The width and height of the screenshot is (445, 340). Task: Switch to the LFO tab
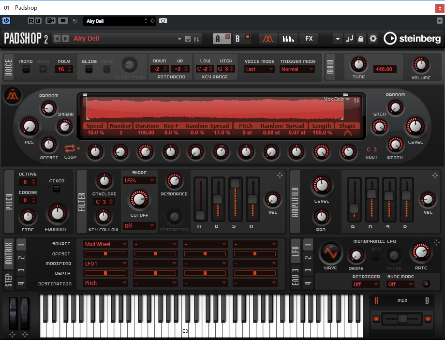point(296,251)
